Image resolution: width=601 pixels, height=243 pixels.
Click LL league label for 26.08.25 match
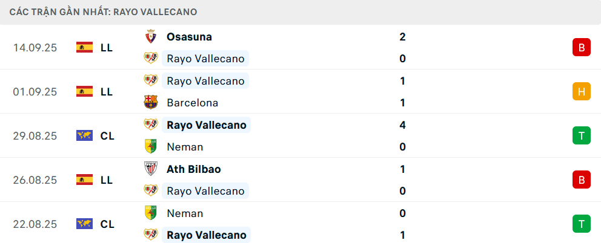point(107,180)
